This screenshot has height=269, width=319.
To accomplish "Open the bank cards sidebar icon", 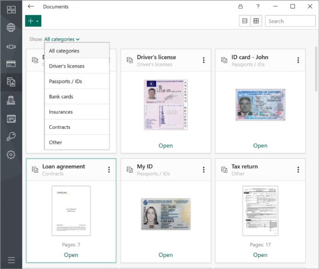I will point(11,64).
